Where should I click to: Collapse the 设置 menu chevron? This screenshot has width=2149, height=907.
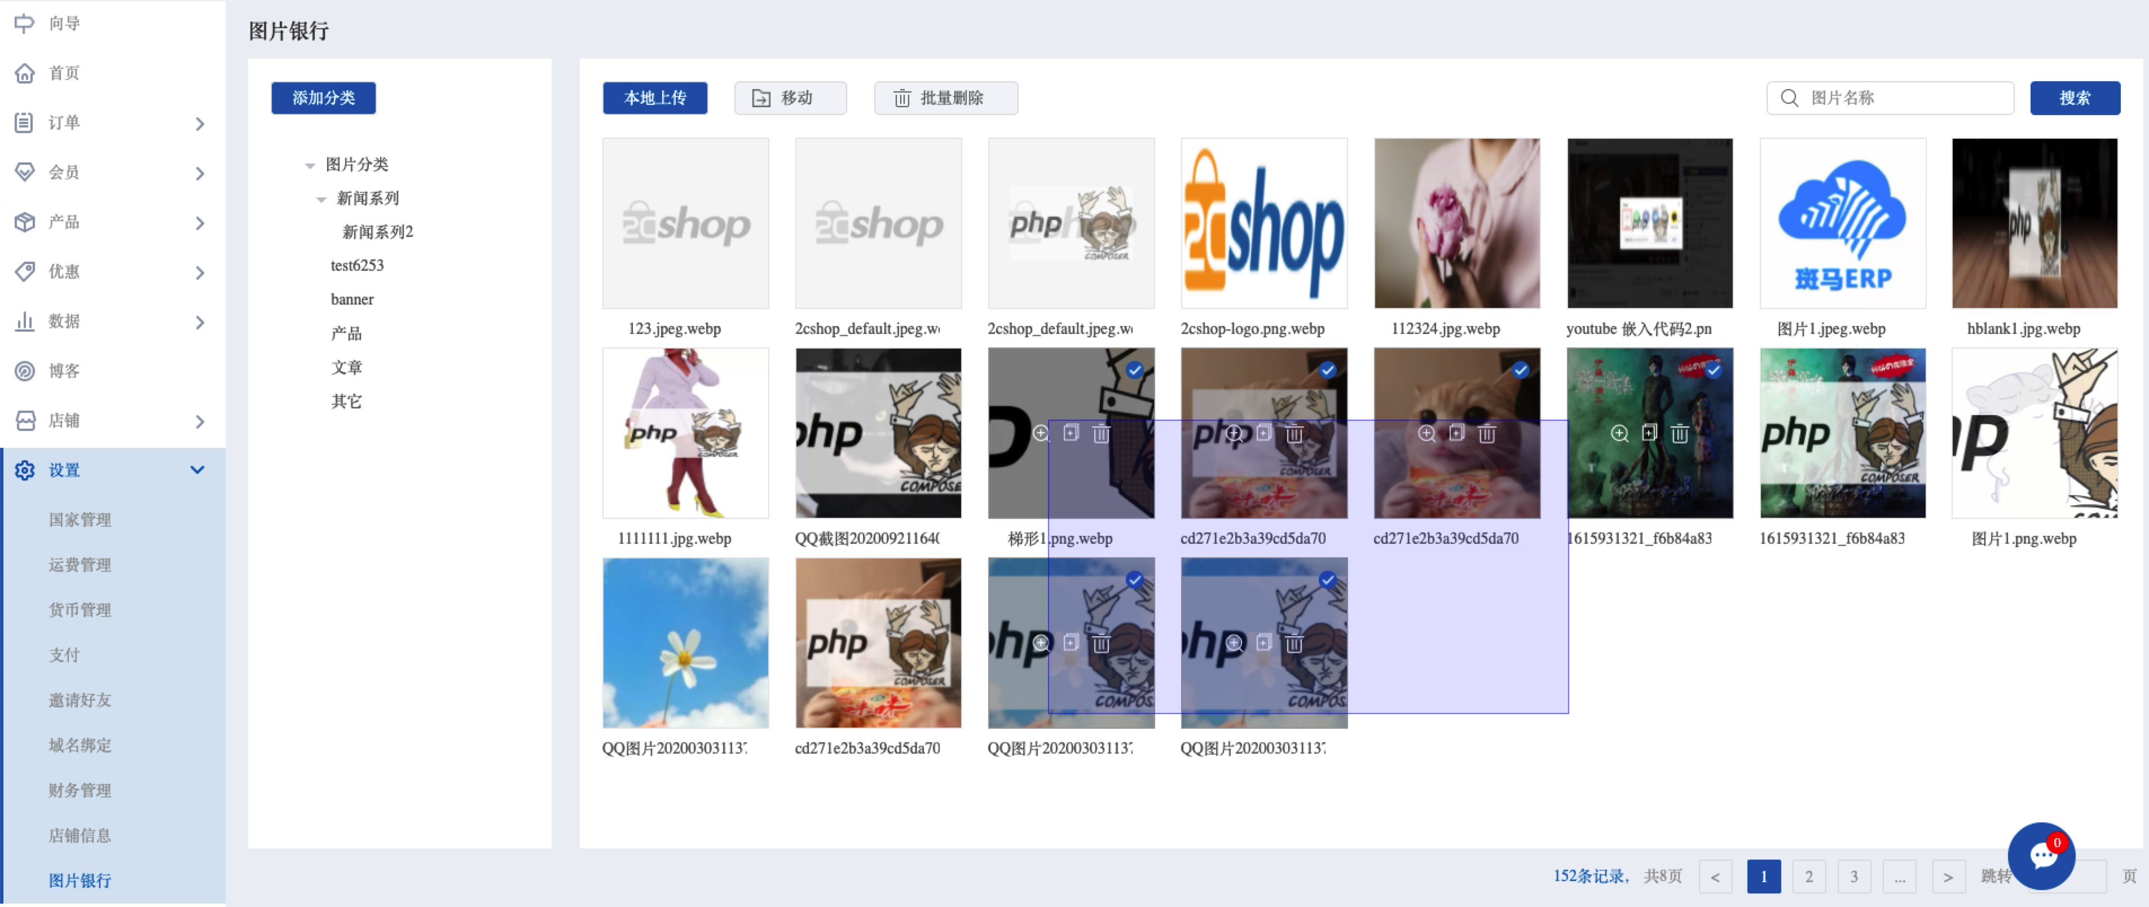[x=198, y=470]
